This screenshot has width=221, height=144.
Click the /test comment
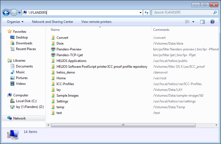[x=156, y=113]
